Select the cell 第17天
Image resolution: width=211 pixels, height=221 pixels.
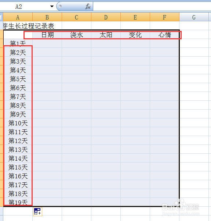[x=18, y=185]
